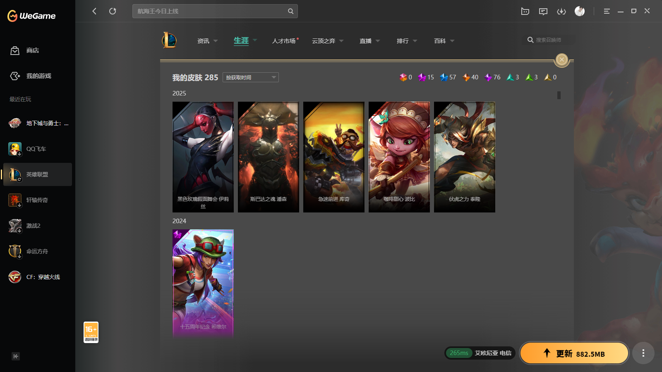662x372 pixels.
Task: Click the WeGame logo
Action: pos(31,16)
